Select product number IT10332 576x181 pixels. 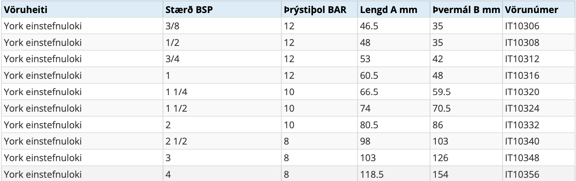(x=522, y=125)
